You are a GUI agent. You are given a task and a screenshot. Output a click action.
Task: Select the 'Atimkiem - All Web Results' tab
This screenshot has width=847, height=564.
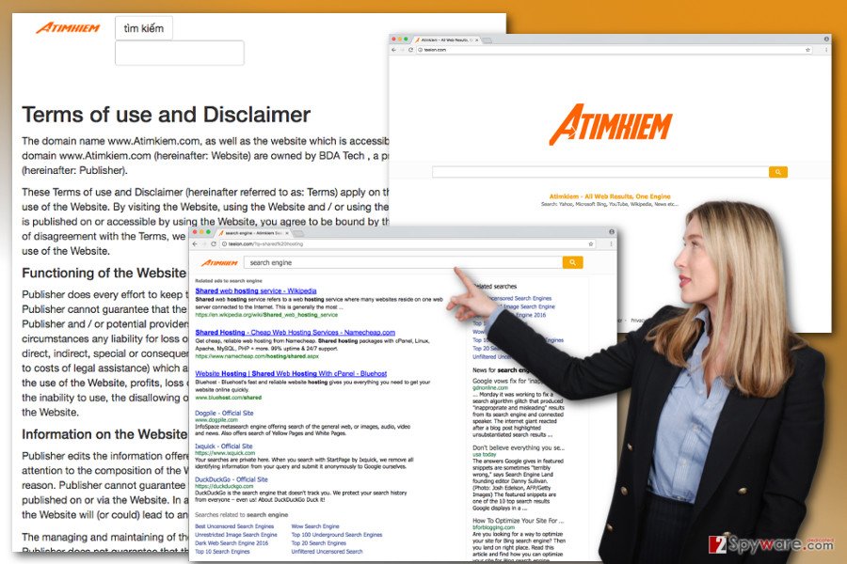pyautogui.click(x=446, y=39)
